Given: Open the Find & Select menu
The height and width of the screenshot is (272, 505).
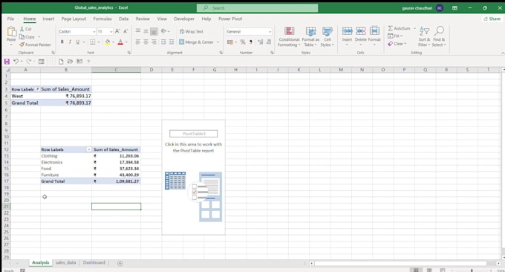Looking at the screenshot, I should [439, 36].
